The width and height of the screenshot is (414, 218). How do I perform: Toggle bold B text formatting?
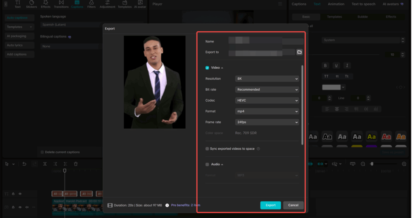click(325, 66)
